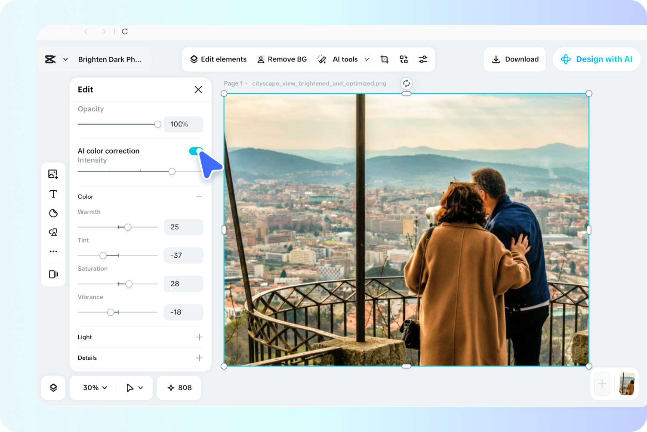The height and width of the screenshot is (432, 647).
Task: Click the image thumbnail at bottom right
Action: 626,383
